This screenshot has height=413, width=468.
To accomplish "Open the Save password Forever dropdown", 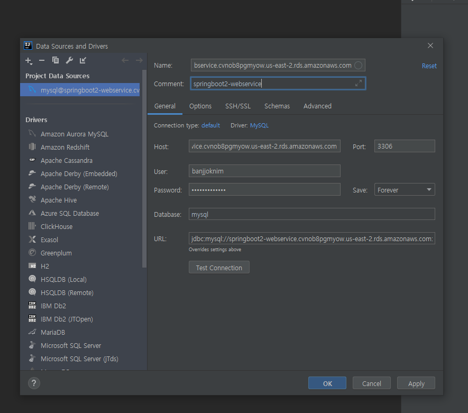I will click(405, 190).
